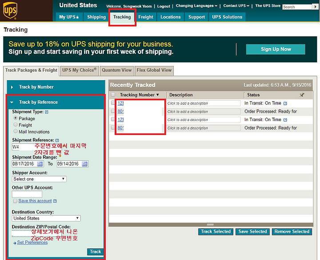This screenshot has width=320, height=260.
Task: Check the first 801 tracking row checkbox
Action: pyautogui.click(x=113, y=111)
